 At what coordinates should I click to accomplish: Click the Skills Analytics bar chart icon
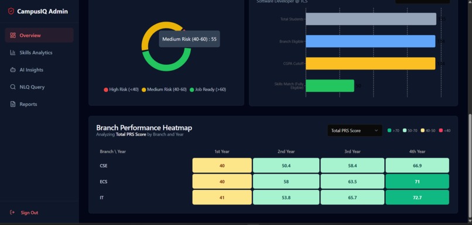click(13, 53)
